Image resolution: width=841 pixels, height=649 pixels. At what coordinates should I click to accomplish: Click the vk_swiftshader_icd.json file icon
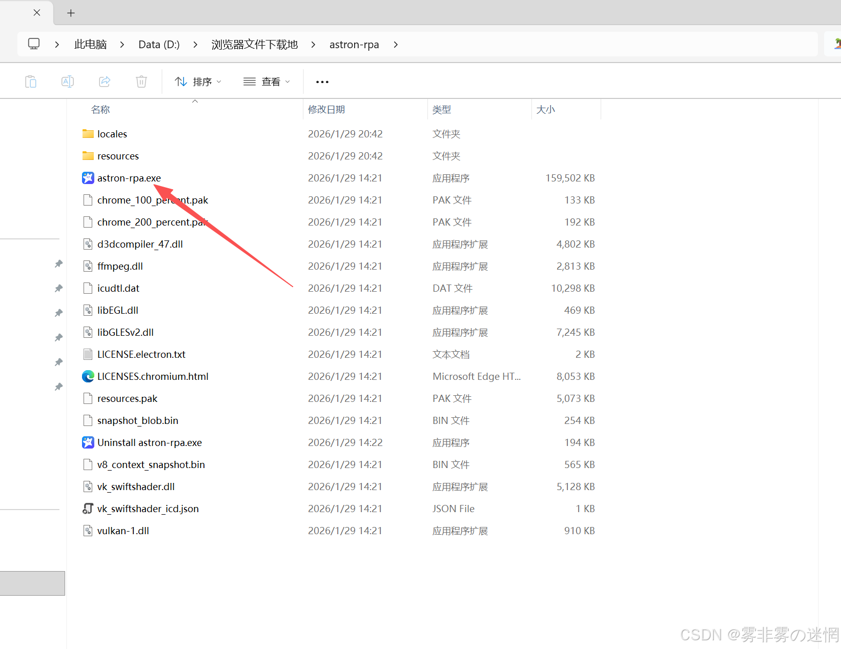click(88, 509)
